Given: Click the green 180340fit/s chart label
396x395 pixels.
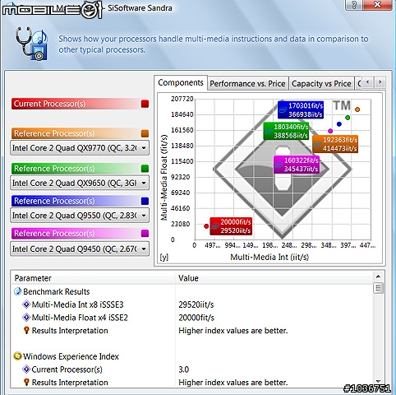Looking at the screenshot, I should [286, 131].
